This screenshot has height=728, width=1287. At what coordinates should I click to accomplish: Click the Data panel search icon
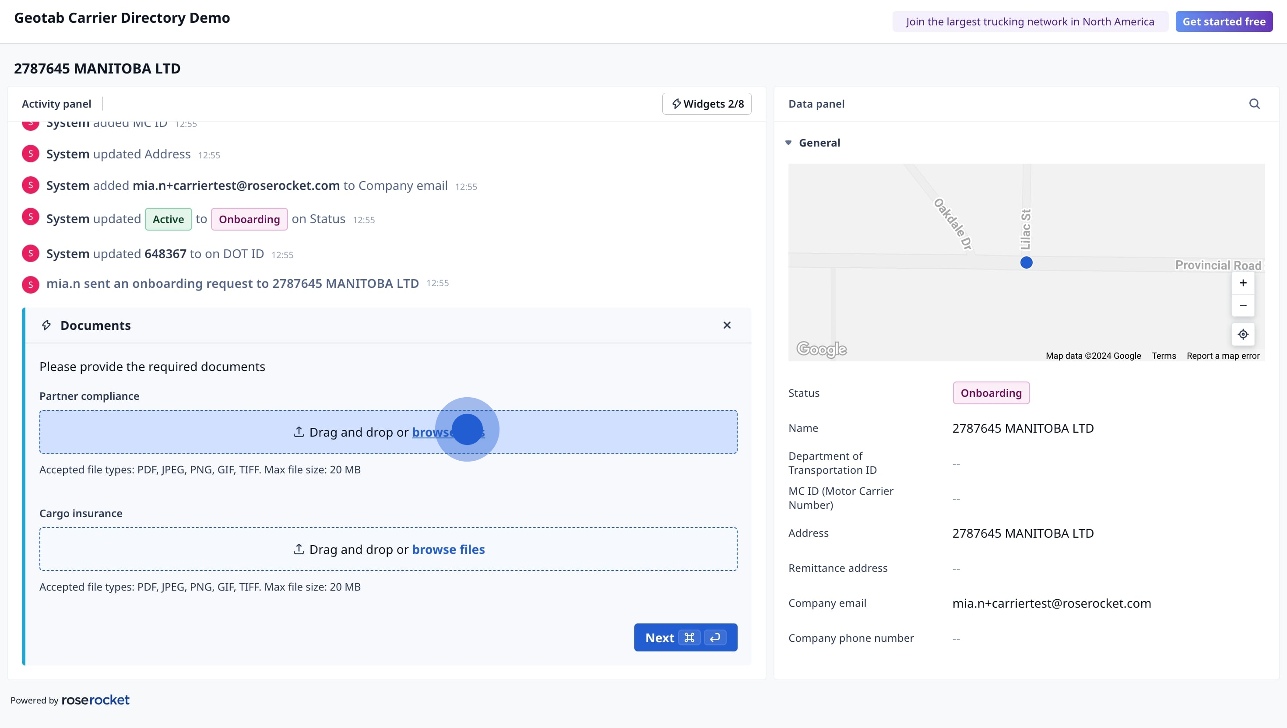(1254, 104)
